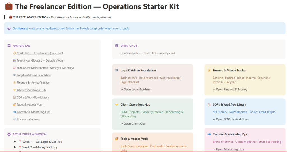The height and width of the screenshot is (152, 287).
Task: Click the Banking · Finance ledger description
Action: click(242, 80)
